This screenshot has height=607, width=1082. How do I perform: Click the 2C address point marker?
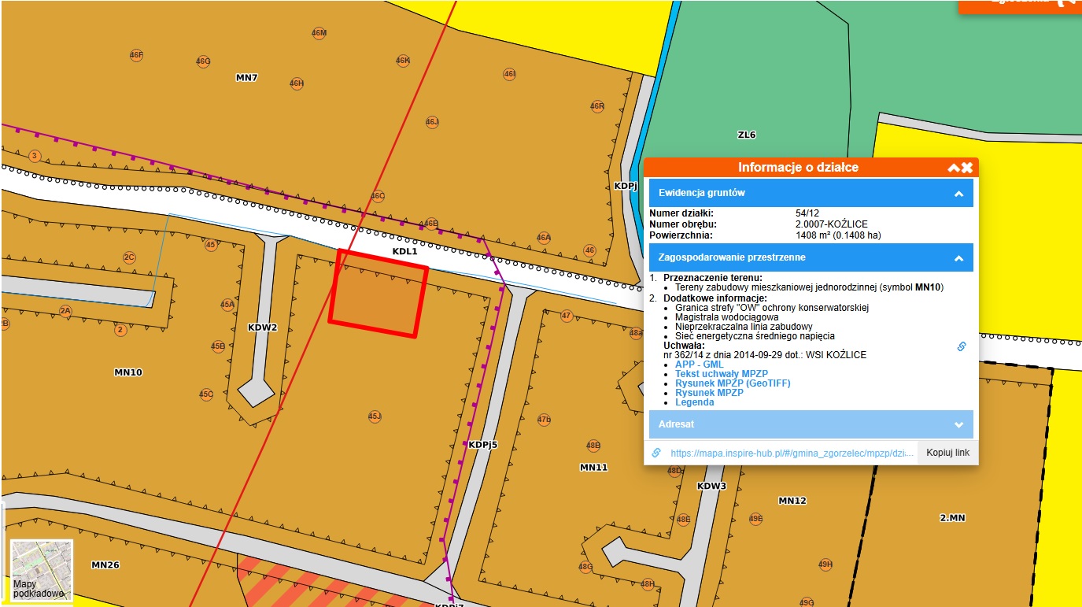click(129, 257)
